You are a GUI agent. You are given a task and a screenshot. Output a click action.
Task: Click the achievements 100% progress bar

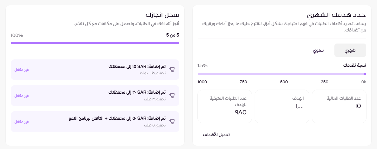[x=95, y=43]
